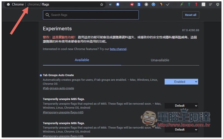Click the bookmark star icon in address bar

point(102,4)
